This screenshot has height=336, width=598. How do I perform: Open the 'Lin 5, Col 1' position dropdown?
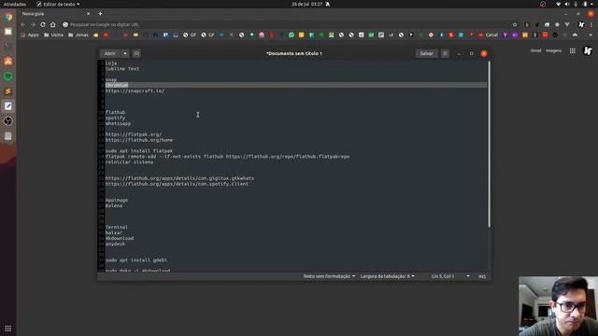pyautogui.click(x=450, y=276)
